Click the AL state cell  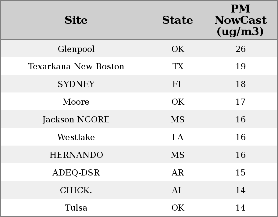tap(178, 190)
